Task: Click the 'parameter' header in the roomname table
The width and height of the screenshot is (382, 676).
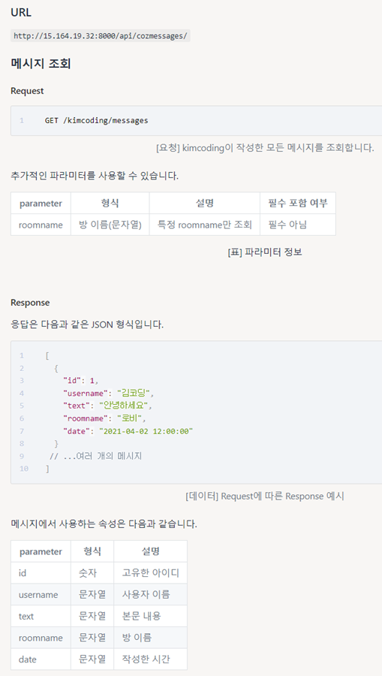Action: pyautogui.click(x=41, y=203)
